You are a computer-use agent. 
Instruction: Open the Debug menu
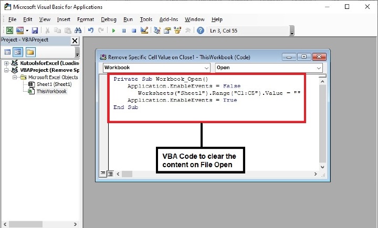click(x=109, y=19)
